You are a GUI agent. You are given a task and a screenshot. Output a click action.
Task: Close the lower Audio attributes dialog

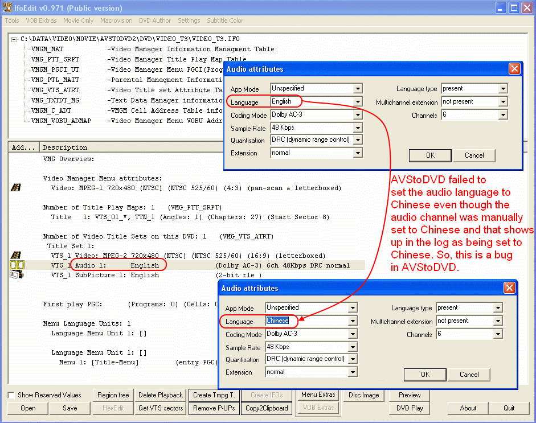point(509,288)
